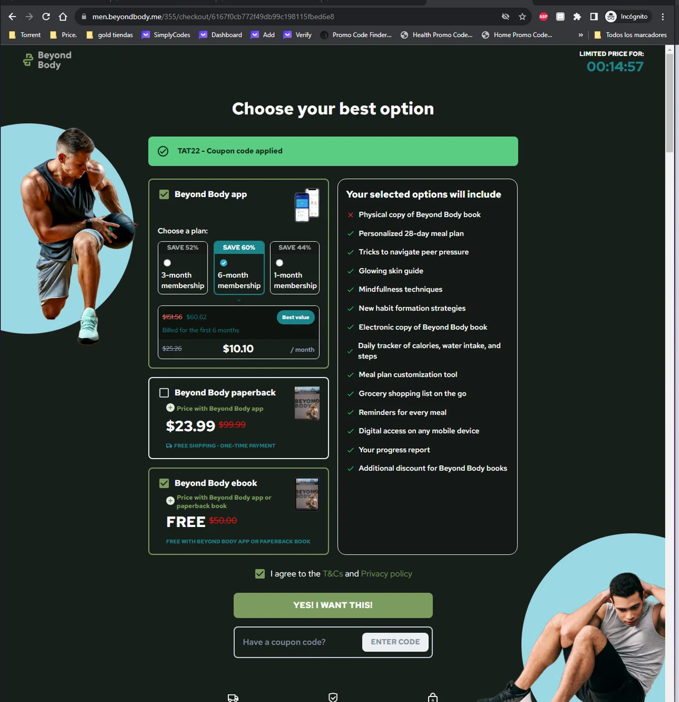
Task: Click the Beyond Body logo
Action: tap(47, 60)
